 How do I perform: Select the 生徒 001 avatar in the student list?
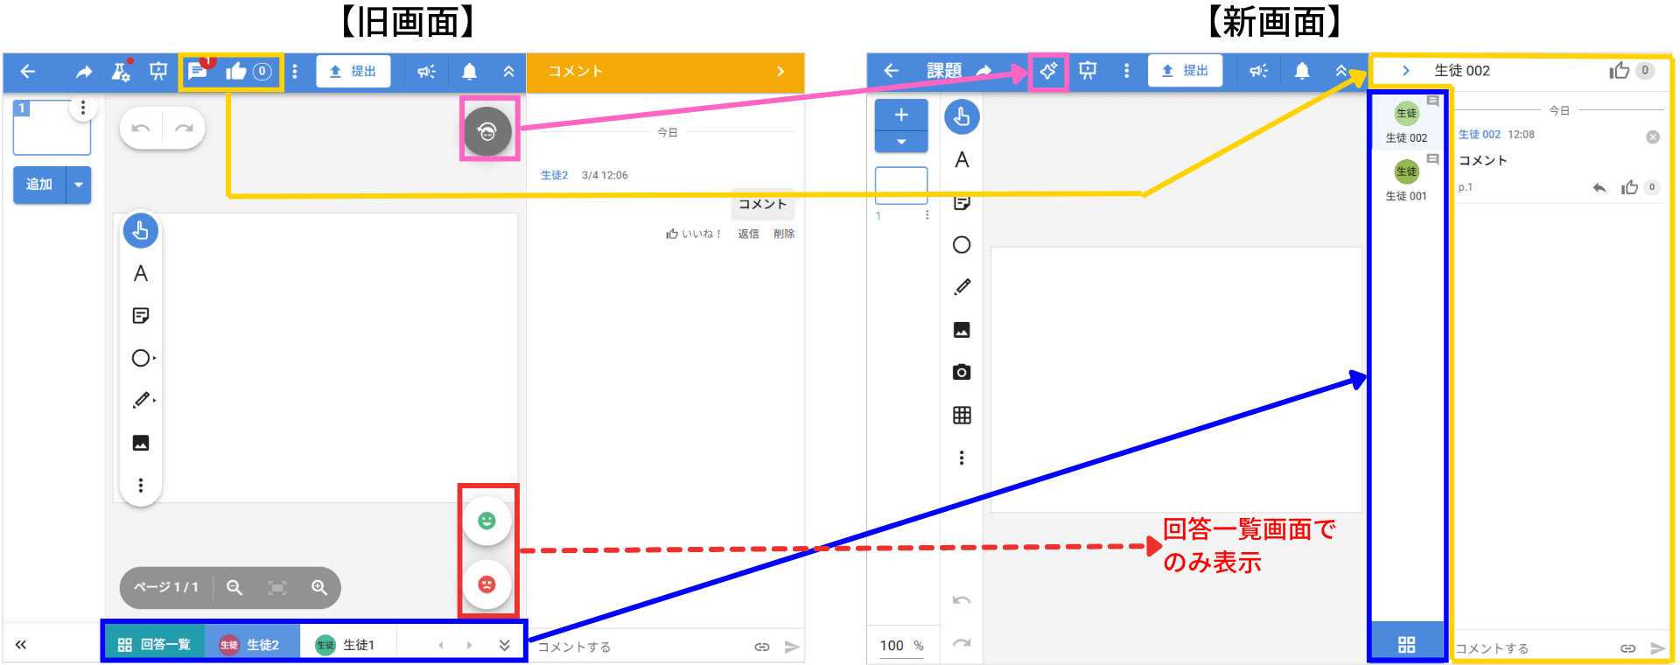[x=1406, y=172]
